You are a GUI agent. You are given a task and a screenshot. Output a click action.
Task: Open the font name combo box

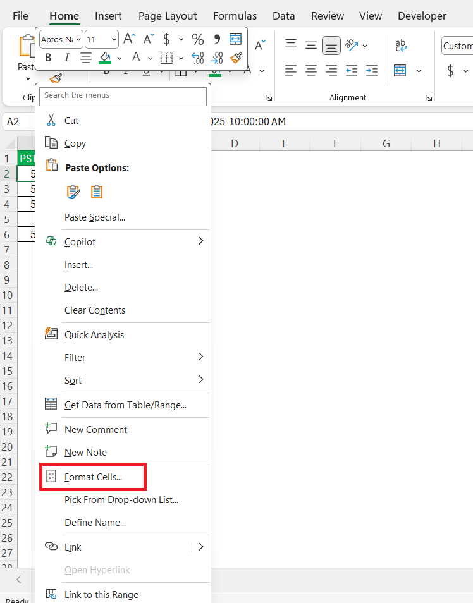coord(61,39)
